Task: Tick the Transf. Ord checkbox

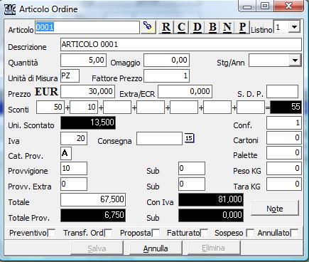Action: [x=108, y=233]
